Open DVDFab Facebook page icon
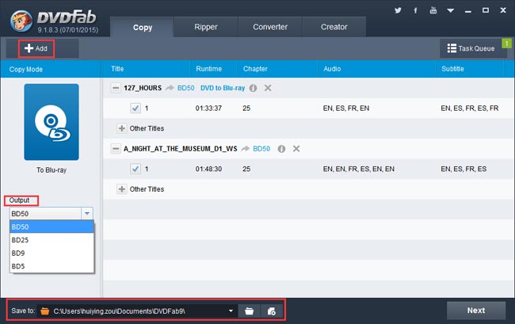The height and width of the screenshot is (324, 515). 415,10
